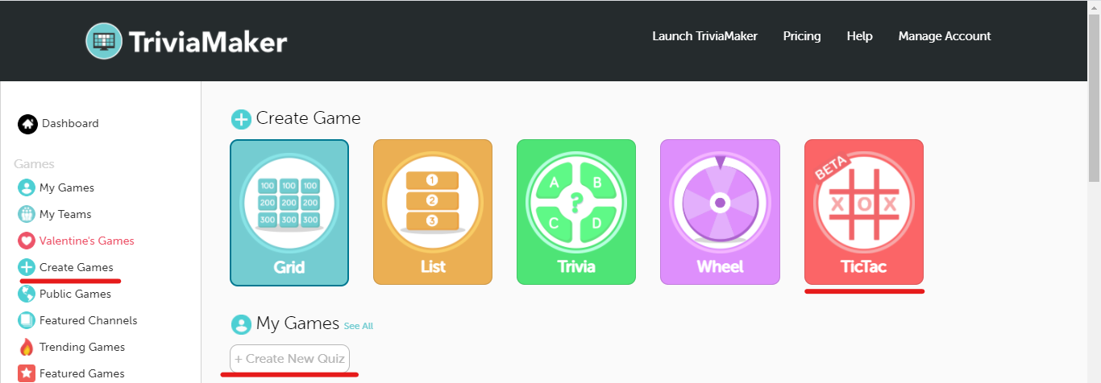Click the plus icon beside Create Game heading
1101x383 pixels.
(x=241, y=120)
